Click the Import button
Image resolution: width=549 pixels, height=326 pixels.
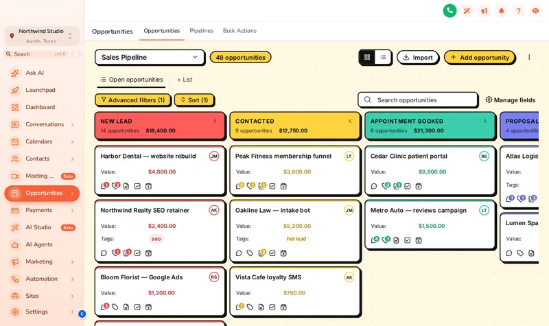pos(417,58)
